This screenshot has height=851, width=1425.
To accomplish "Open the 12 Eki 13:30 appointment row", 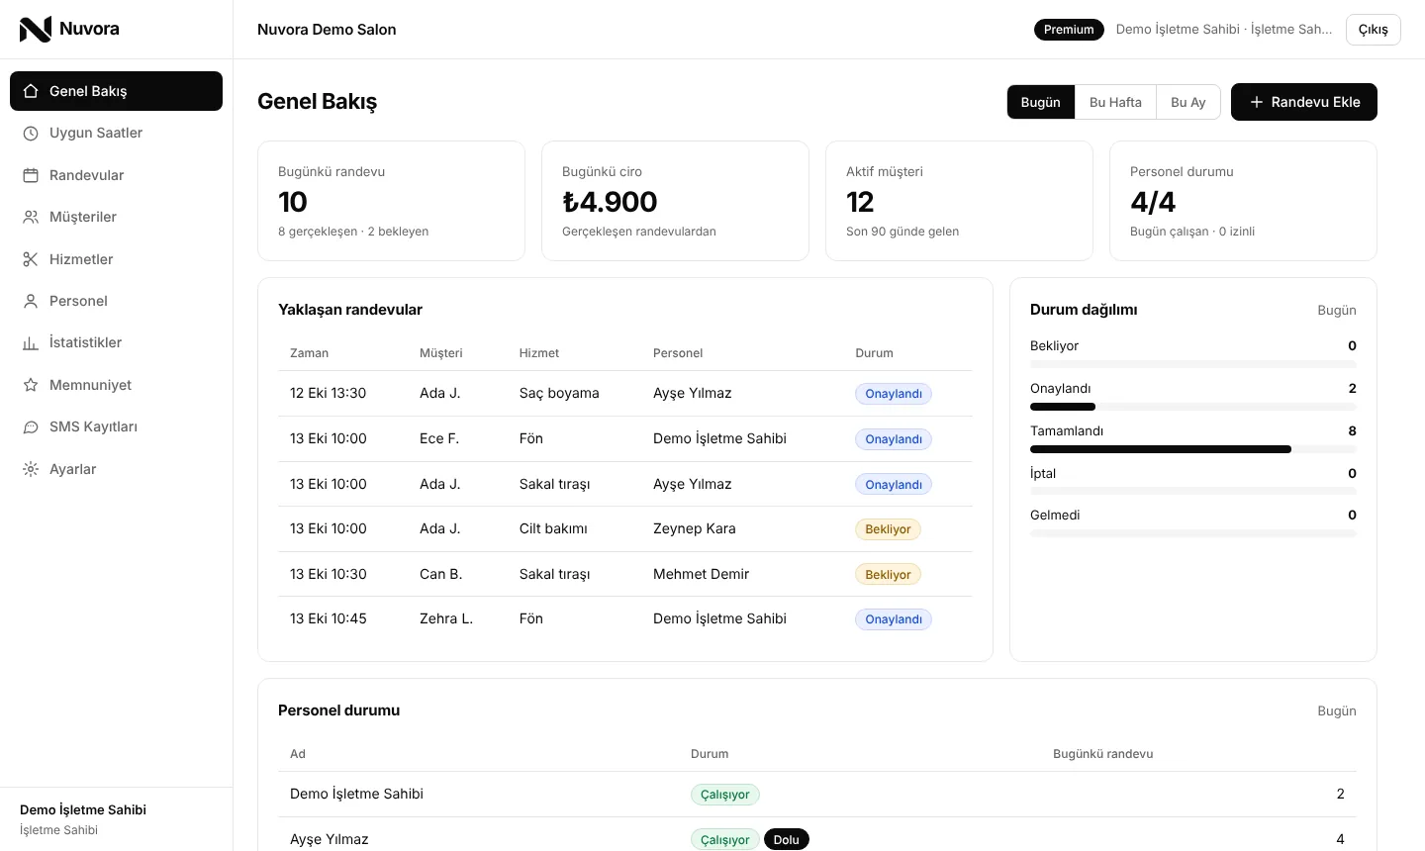I will pyautogui.click(x=625, y=393).
